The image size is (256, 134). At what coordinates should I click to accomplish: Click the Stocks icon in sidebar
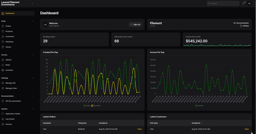click(x=3, y=47)
